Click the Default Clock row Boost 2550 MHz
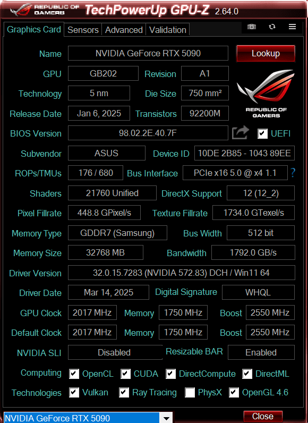Viewport: 308px width, 423px height. coord(270,332)
